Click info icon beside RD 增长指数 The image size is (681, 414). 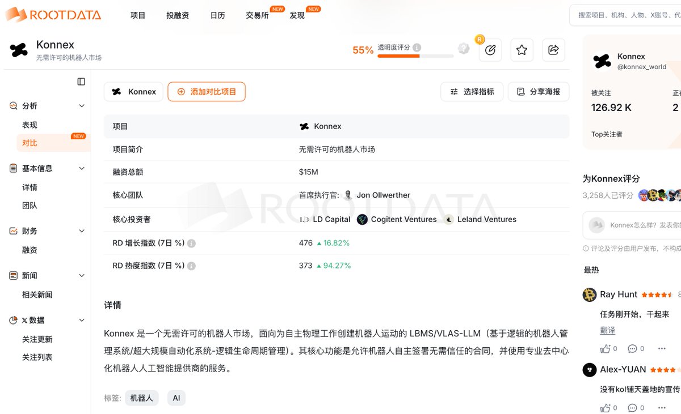point(191,244)
